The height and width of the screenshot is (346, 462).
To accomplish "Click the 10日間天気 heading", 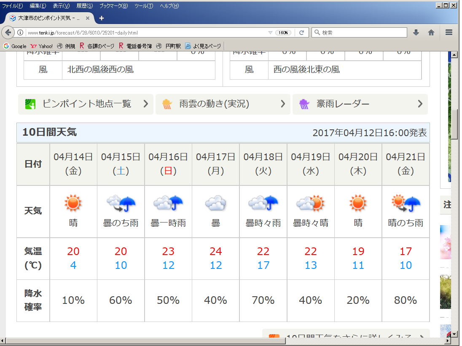I will pos(49,132).
